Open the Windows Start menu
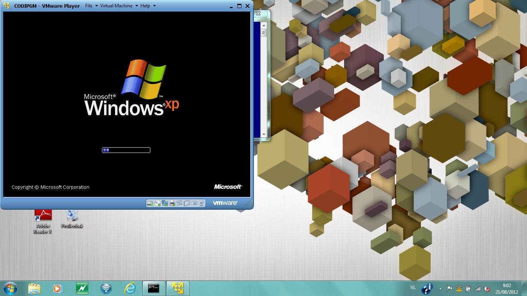Viewport: 527px width, 296px height. point(10,288)
